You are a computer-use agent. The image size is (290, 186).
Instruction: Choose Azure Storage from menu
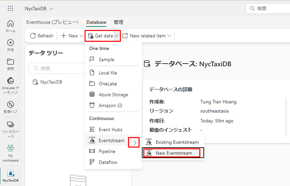(x=113, y=94)
